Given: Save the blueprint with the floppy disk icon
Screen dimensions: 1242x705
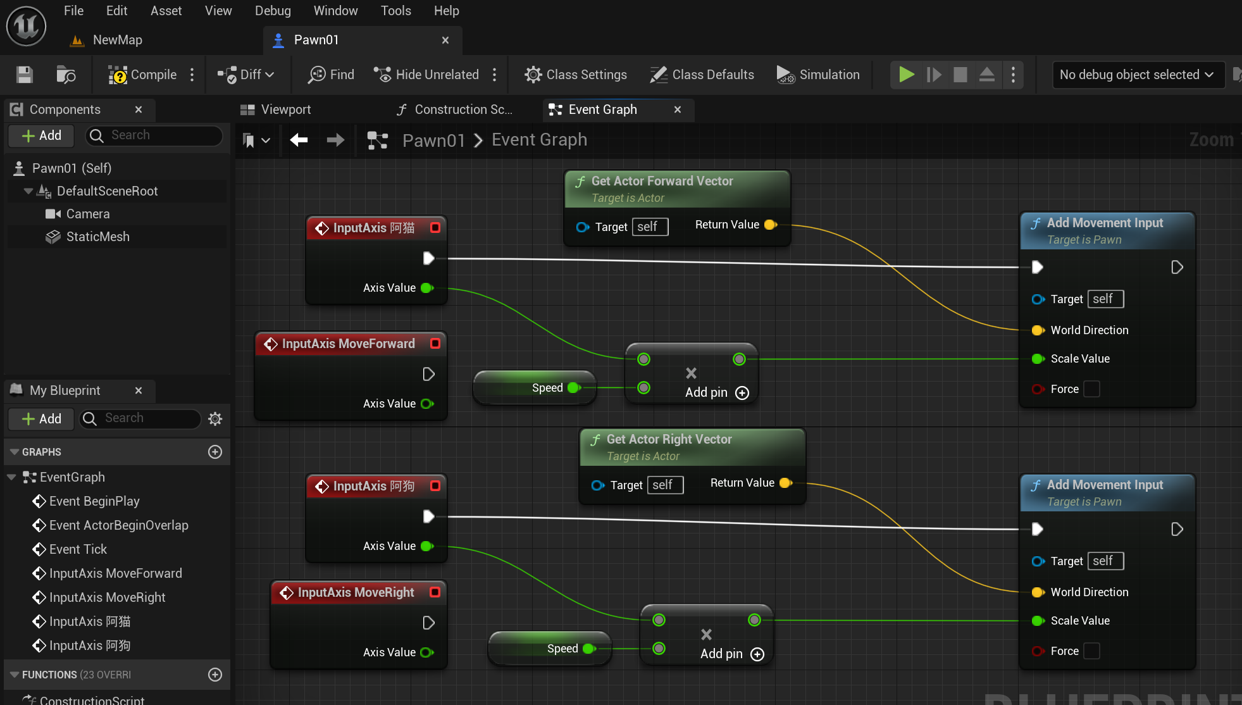Looking at the screenshot, I should tap(25, 75).
